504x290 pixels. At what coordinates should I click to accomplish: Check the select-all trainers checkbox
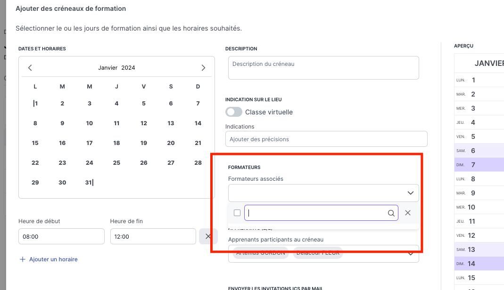[237, 213]
